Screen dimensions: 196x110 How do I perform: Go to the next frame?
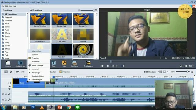pyautogui.click(x=117, y=66)
